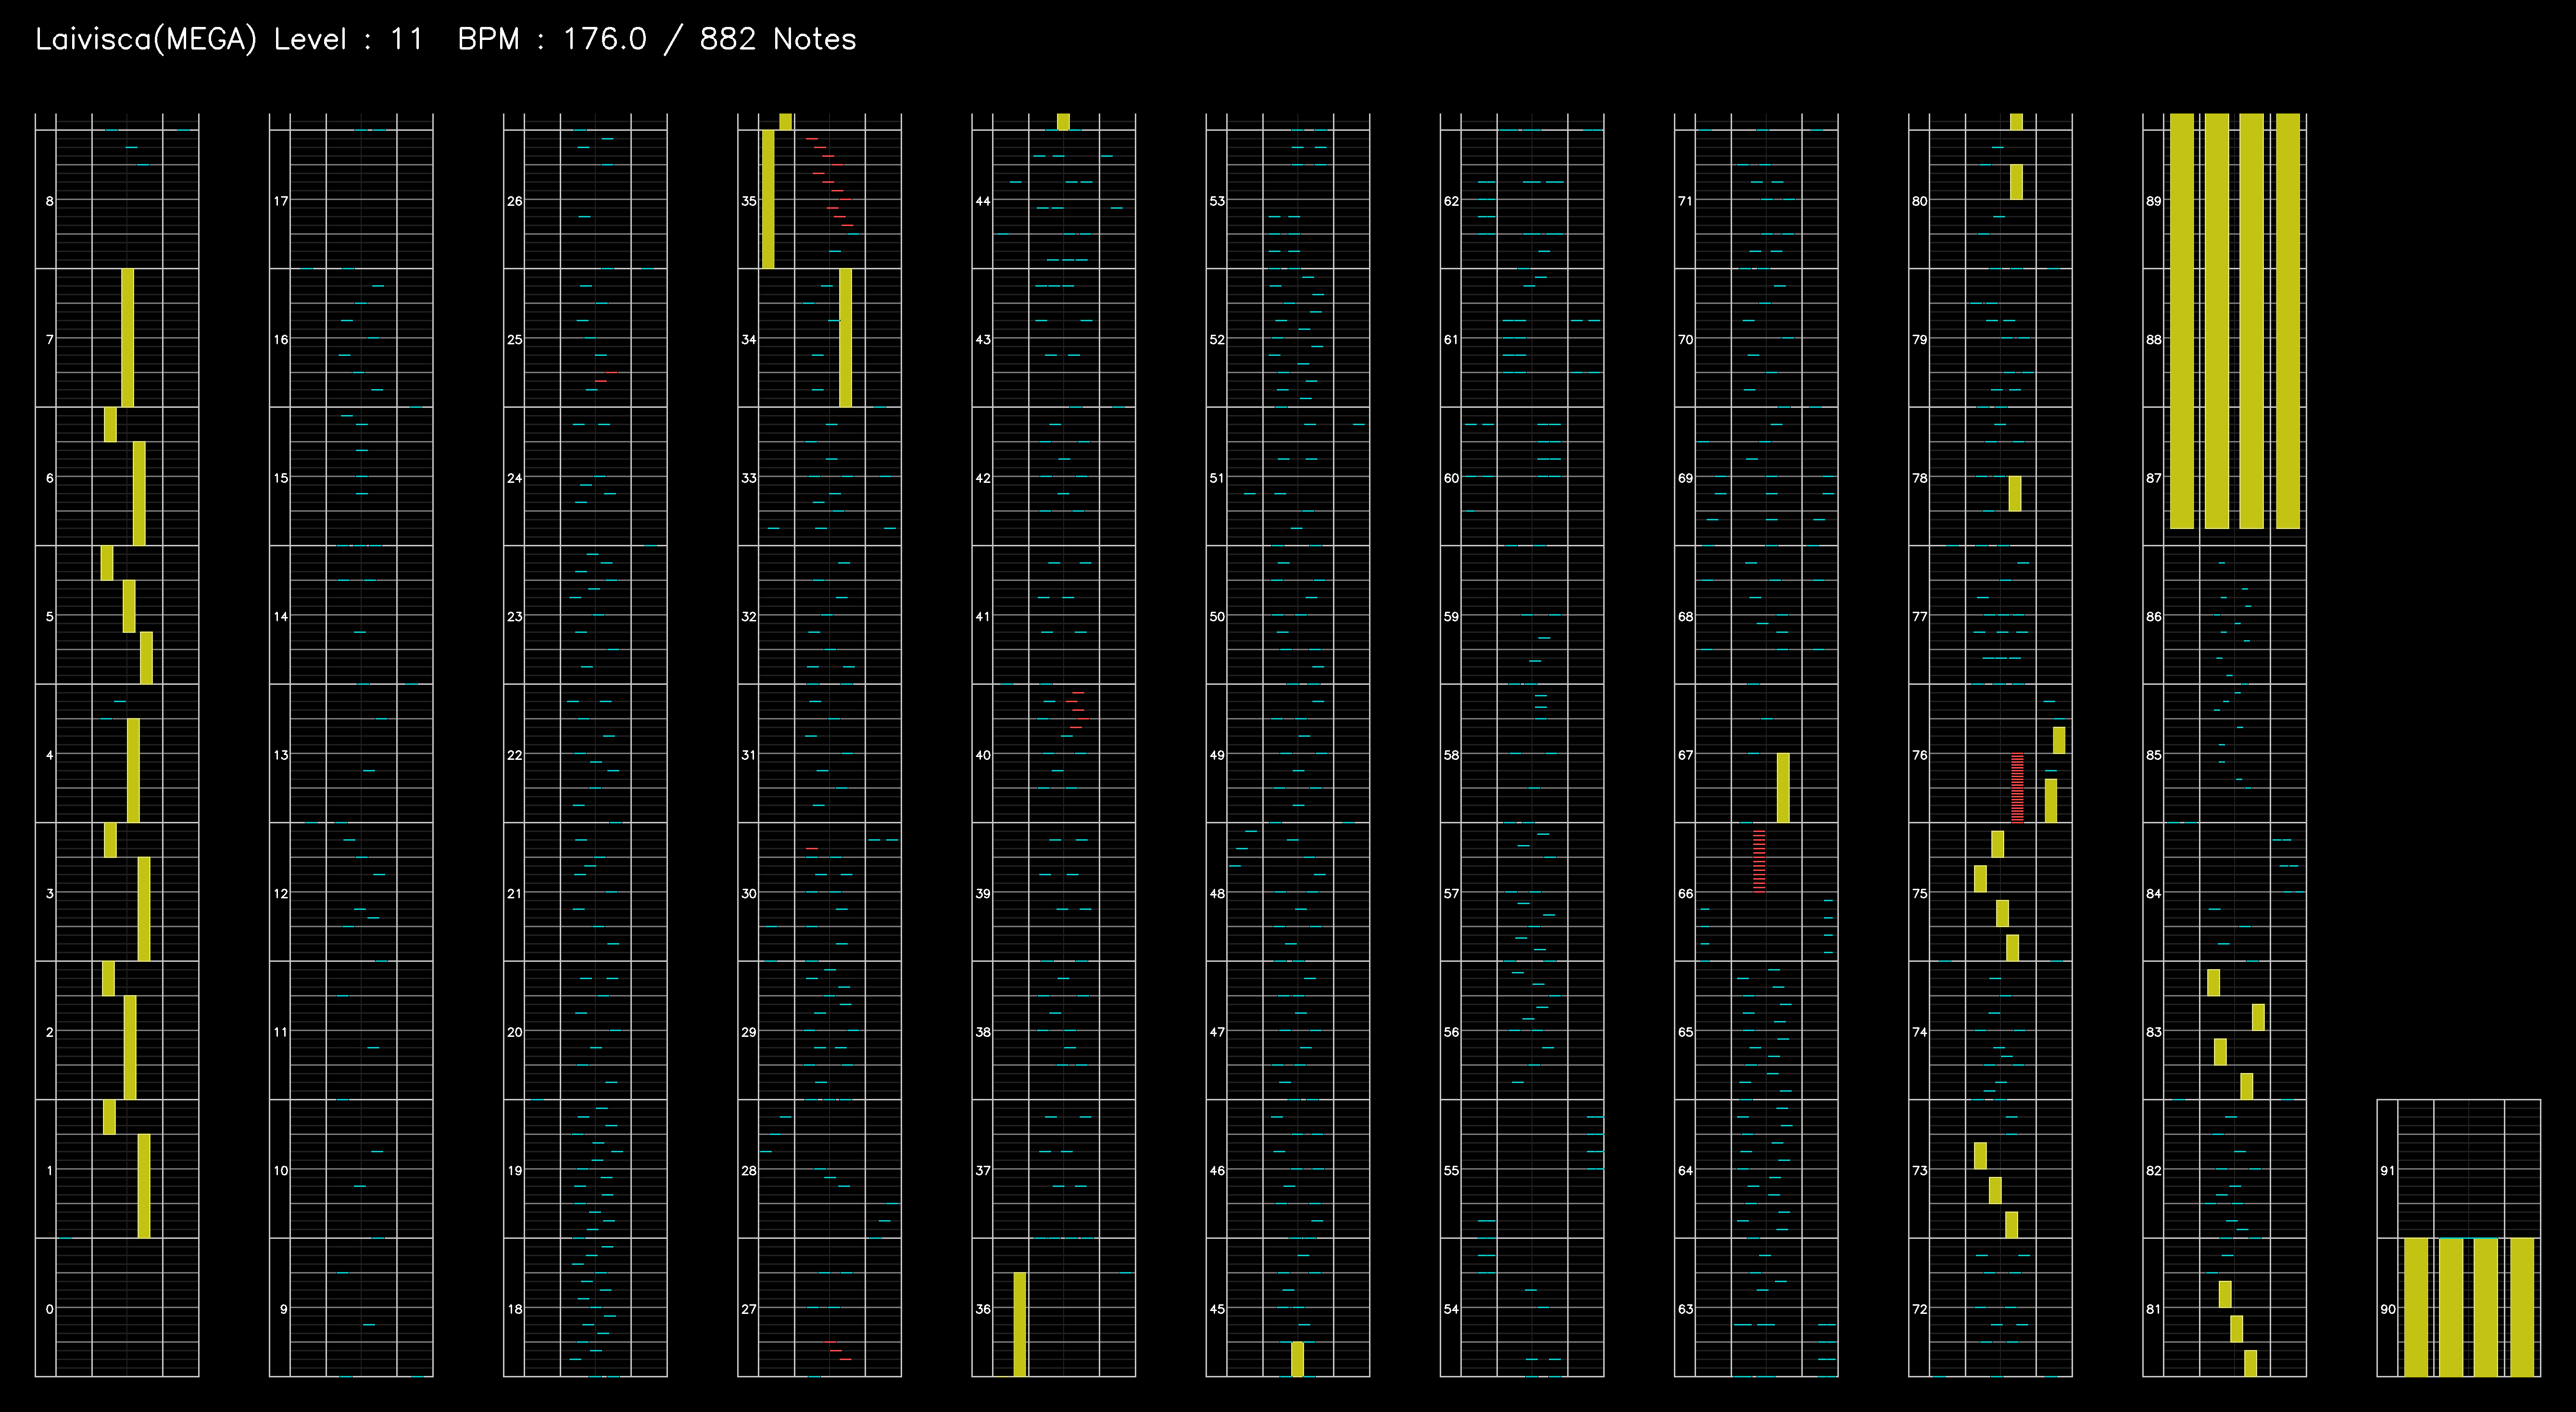Click the measure 63 label
This screenshot has height=1412, width=2576.
[x=1686, y=1309]
